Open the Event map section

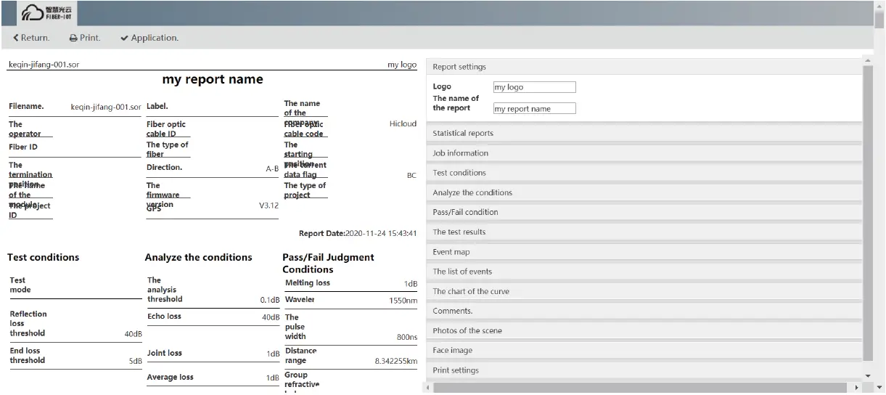click(451, 252)
